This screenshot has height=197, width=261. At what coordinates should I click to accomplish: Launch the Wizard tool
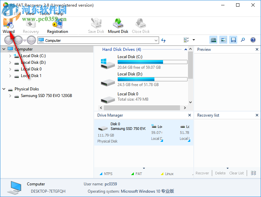click(9, 26)
